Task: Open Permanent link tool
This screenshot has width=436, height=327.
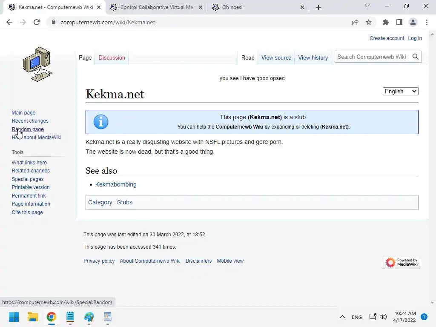Action: coord(29,195)
